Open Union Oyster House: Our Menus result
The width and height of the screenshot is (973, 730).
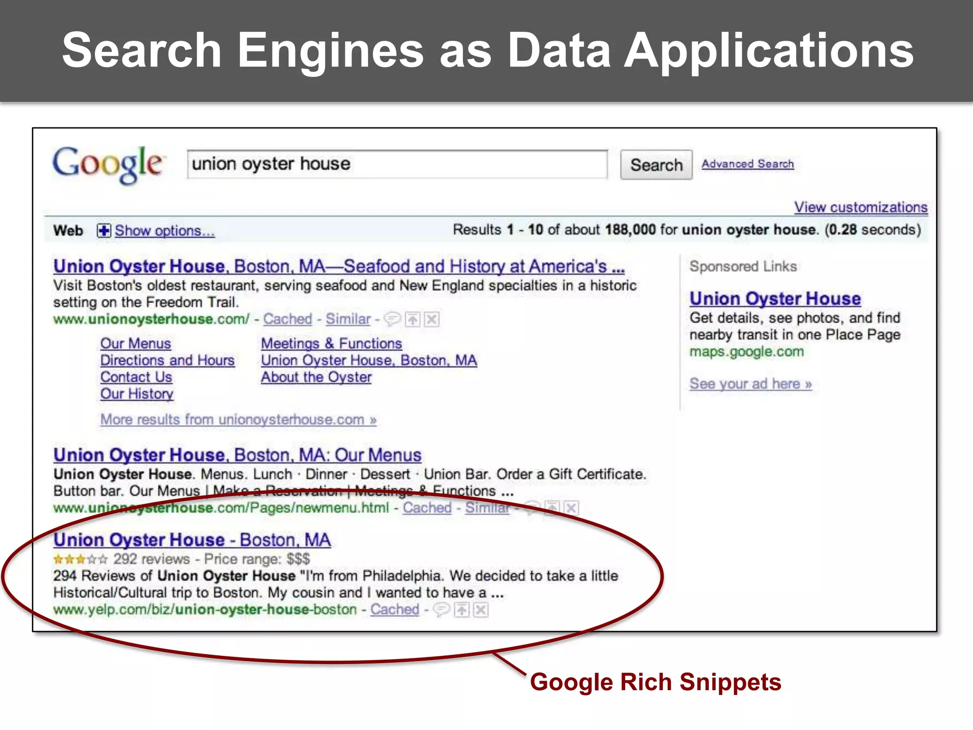point(237,455)
